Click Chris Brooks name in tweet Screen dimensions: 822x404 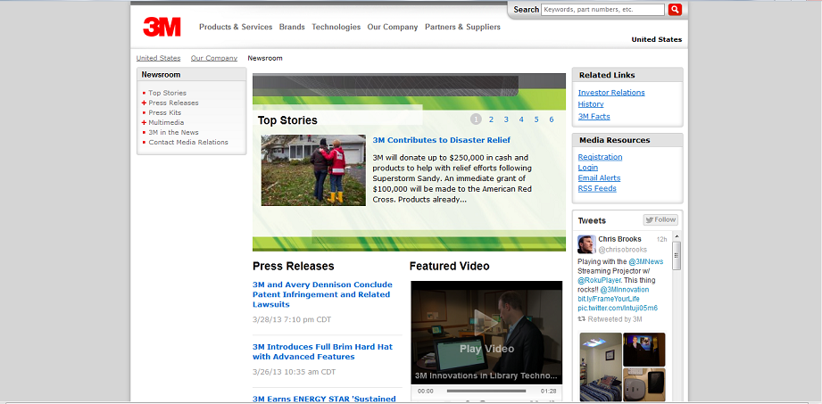(x=619, y=239)
